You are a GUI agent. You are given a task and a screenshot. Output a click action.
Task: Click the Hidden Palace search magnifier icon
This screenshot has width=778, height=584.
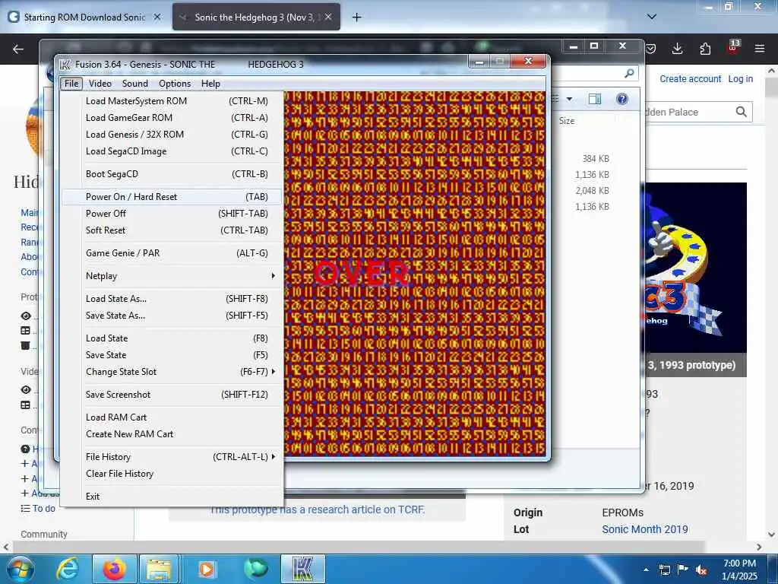coord(742,112)
